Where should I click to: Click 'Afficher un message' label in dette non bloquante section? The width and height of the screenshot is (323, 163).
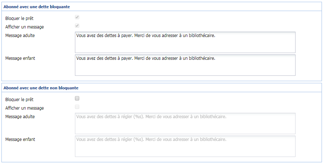tap(25, 108)
